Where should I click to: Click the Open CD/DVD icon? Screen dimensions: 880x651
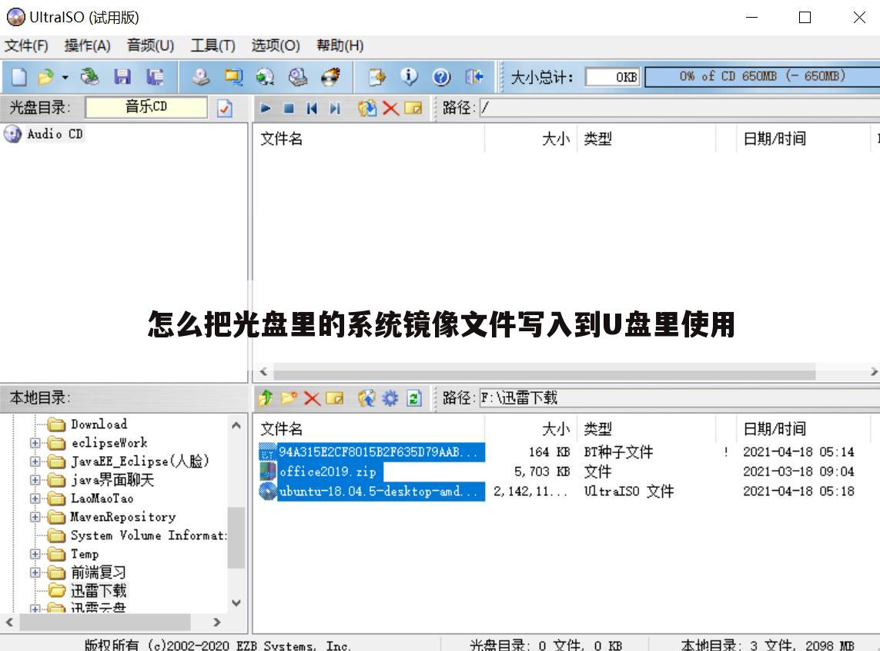(x=89, y=76)
